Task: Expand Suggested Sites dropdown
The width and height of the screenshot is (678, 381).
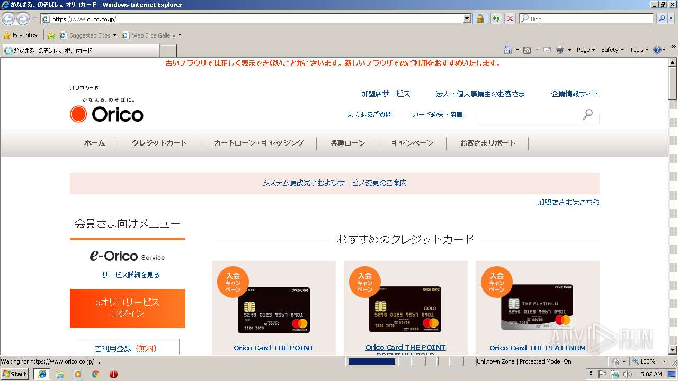Action: [x=114, y=35]
